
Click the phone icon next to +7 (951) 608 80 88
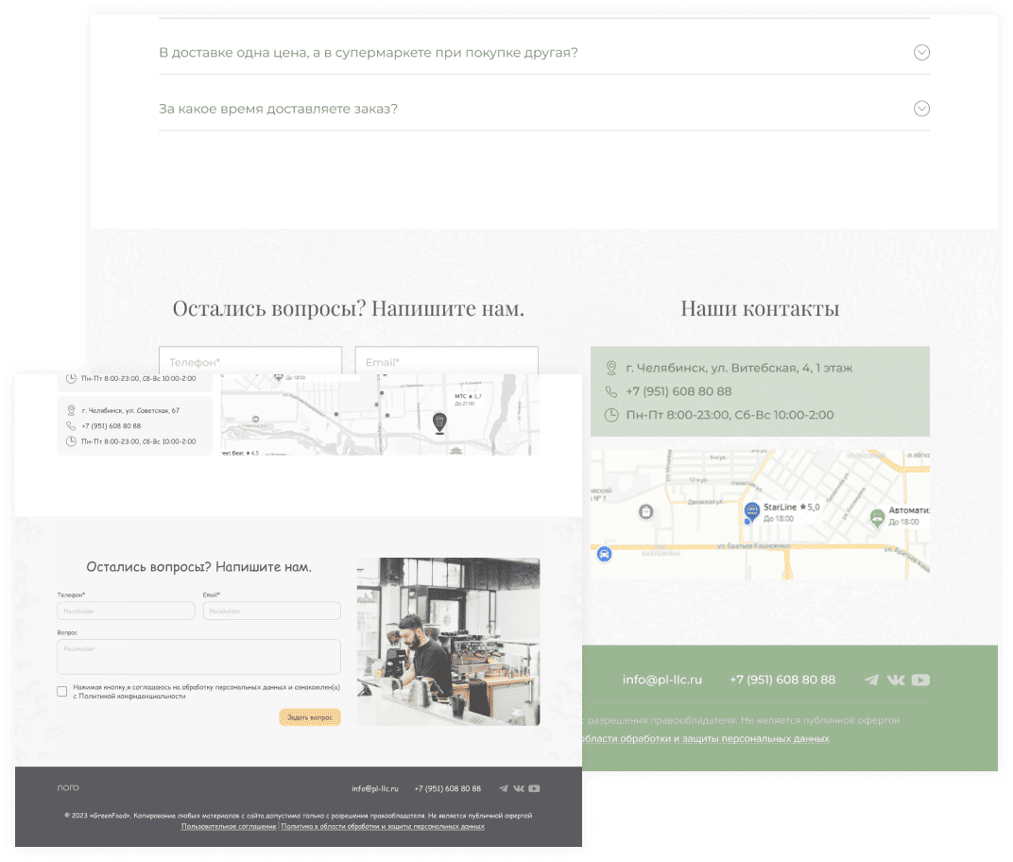coord(611,390)
